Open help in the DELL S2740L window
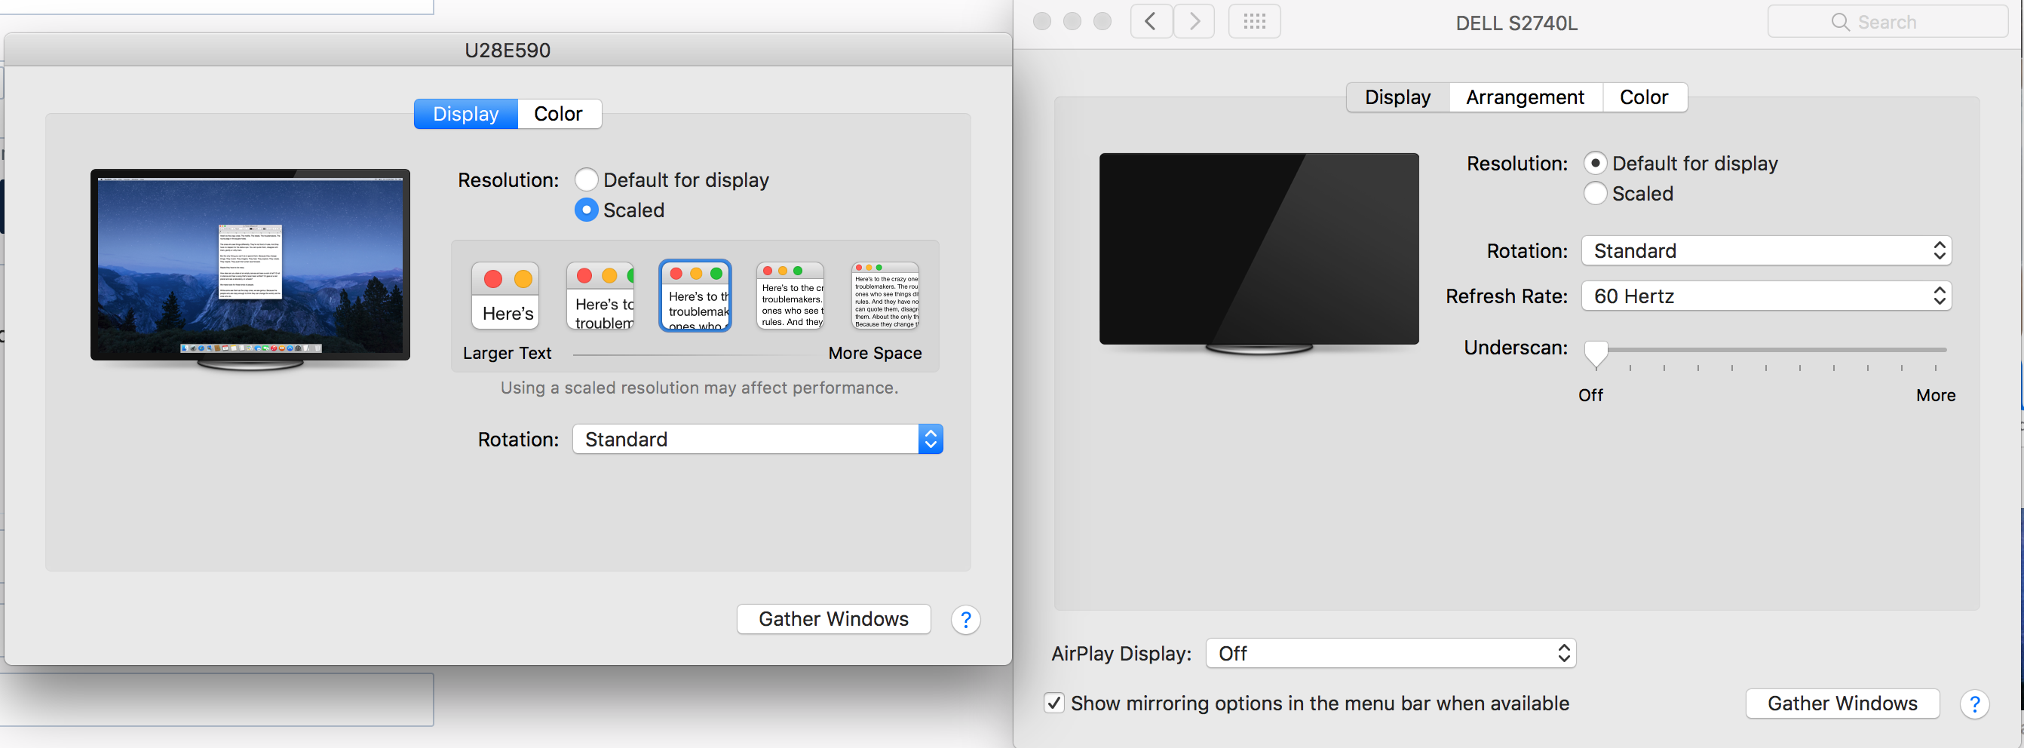The image size is (2024, 748). click(x=1973, y=704)
